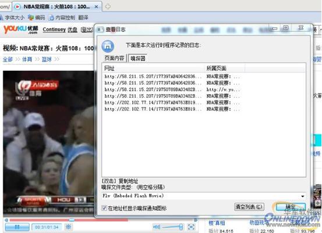
Task: Click the player settings icon beside the time
Action: click(x=68, y=227)
